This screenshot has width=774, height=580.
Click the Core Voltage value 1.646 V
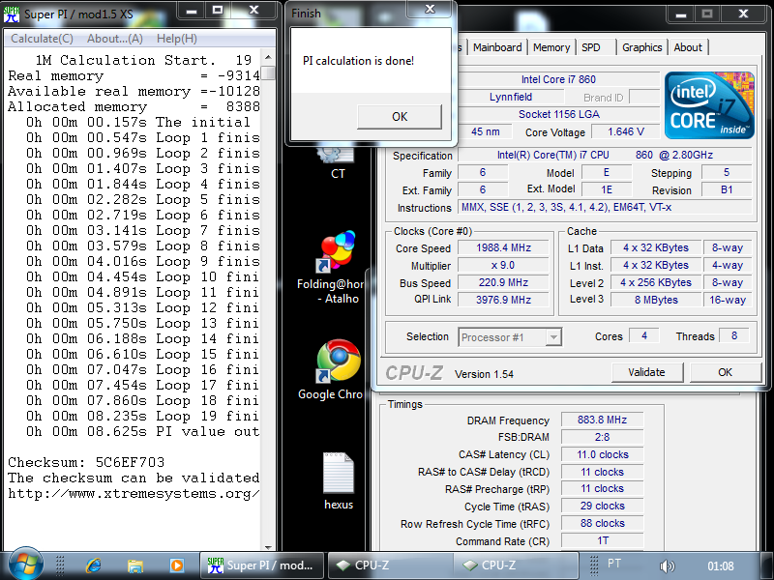click(x=626, y=131)
